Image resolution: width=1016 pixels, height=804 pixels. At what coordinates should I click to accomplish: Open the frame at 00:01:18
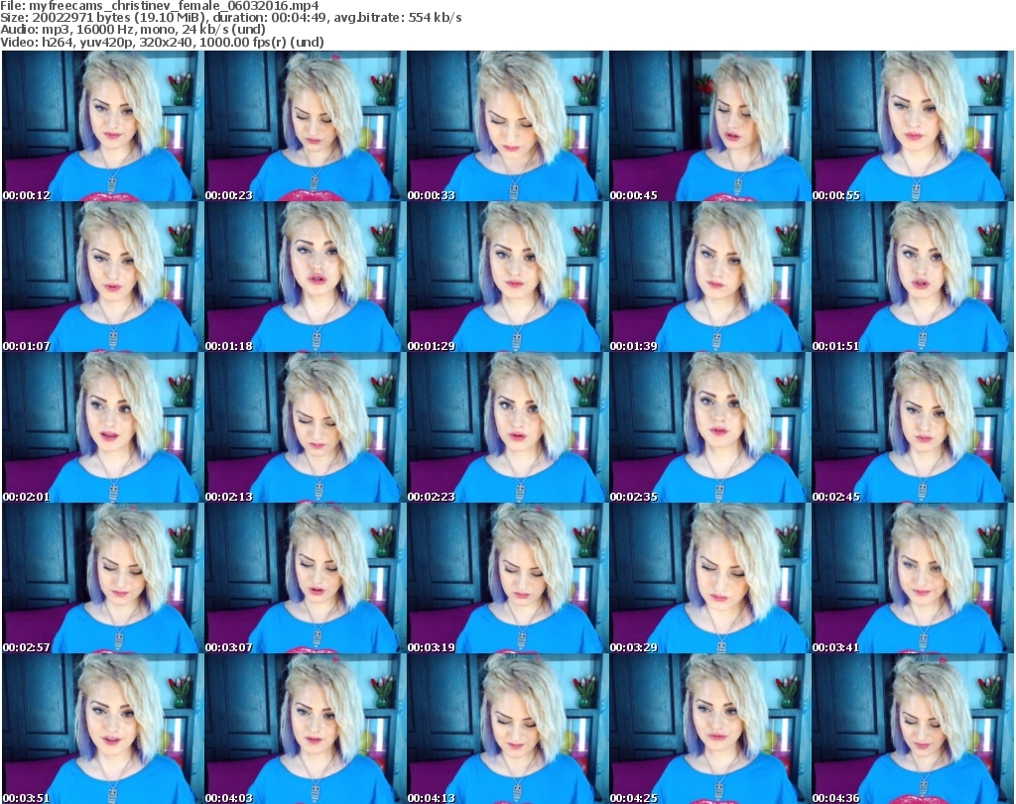(306, 277)
